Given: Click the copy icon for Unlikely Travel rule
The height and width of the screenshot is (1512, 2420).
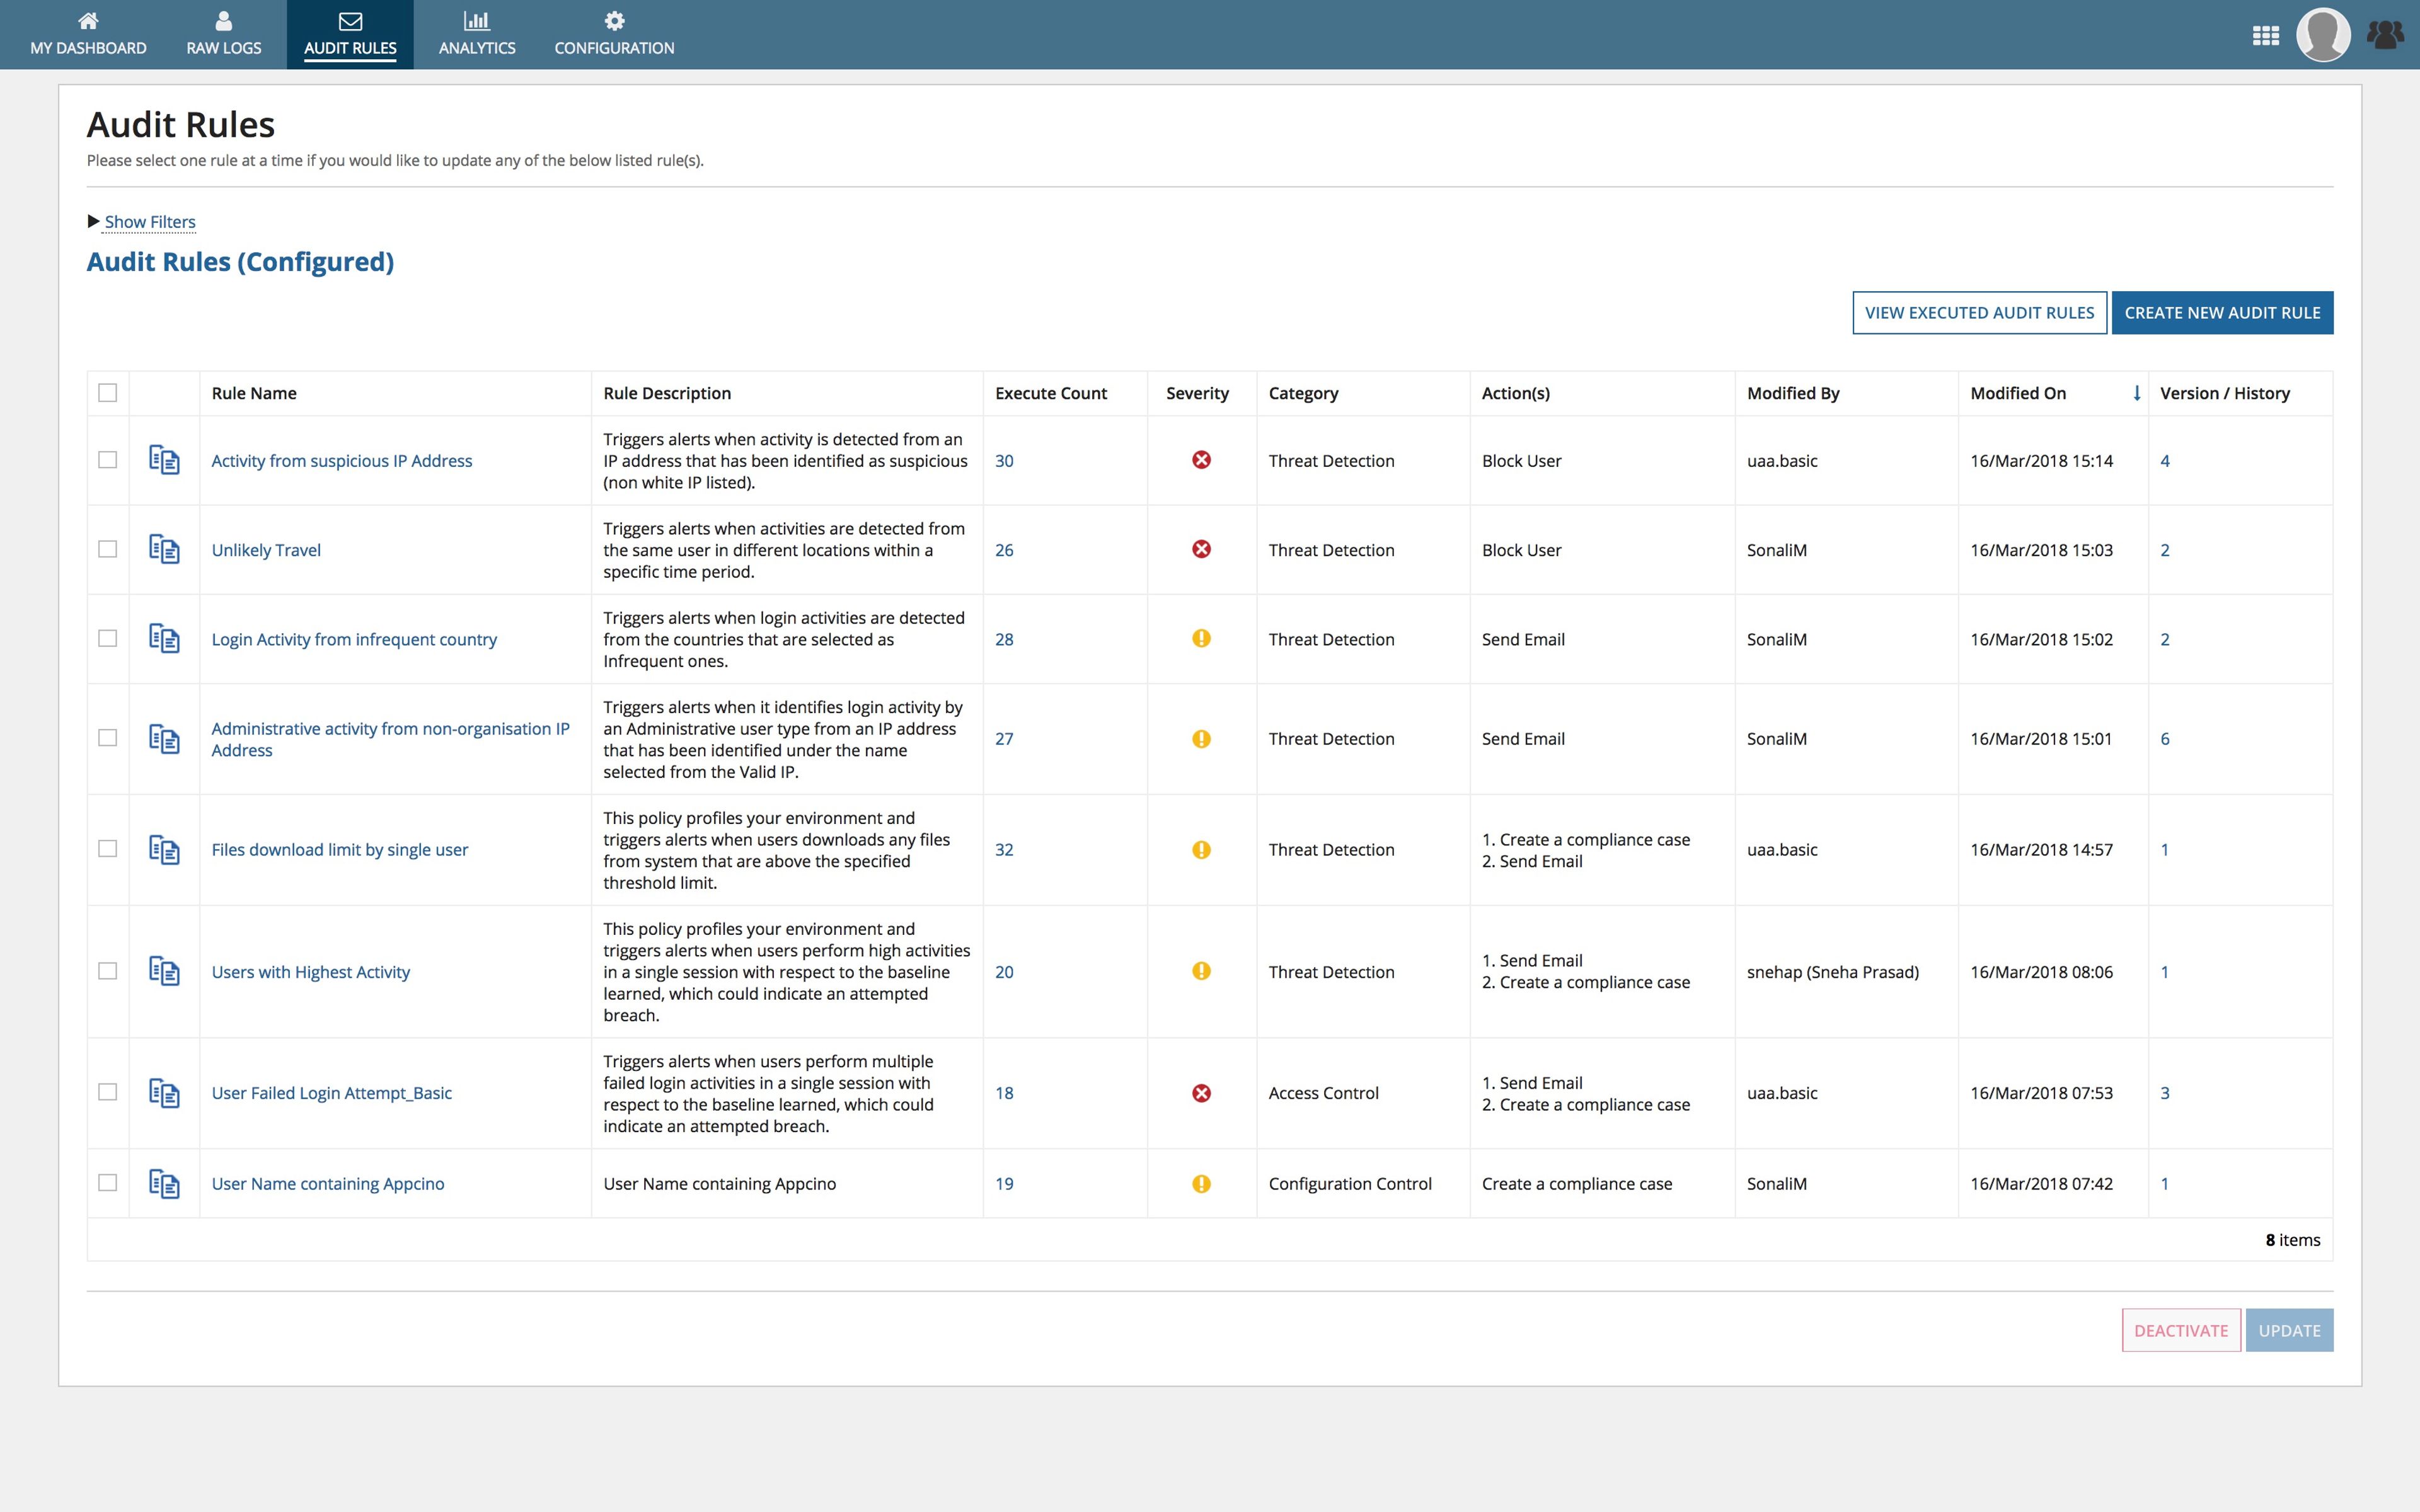Looking at the screenshot, I should pyautogui.click(x=164, y=549).
